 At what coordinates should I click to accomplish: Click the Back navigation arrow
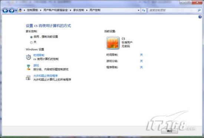[5, 10]
